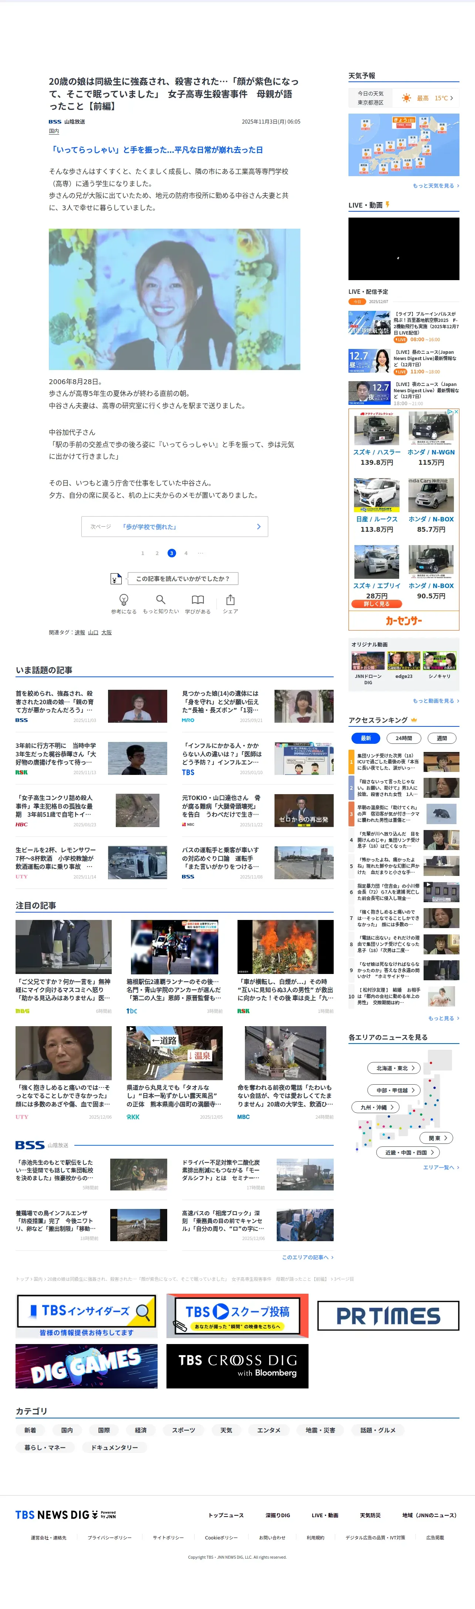
Task: Open the edge23 video thumbnail
Action: [404, 661]
